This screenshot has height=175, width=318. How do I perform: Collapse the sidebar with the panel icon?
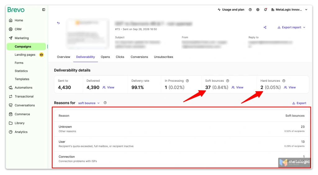[x=43, y=10]
